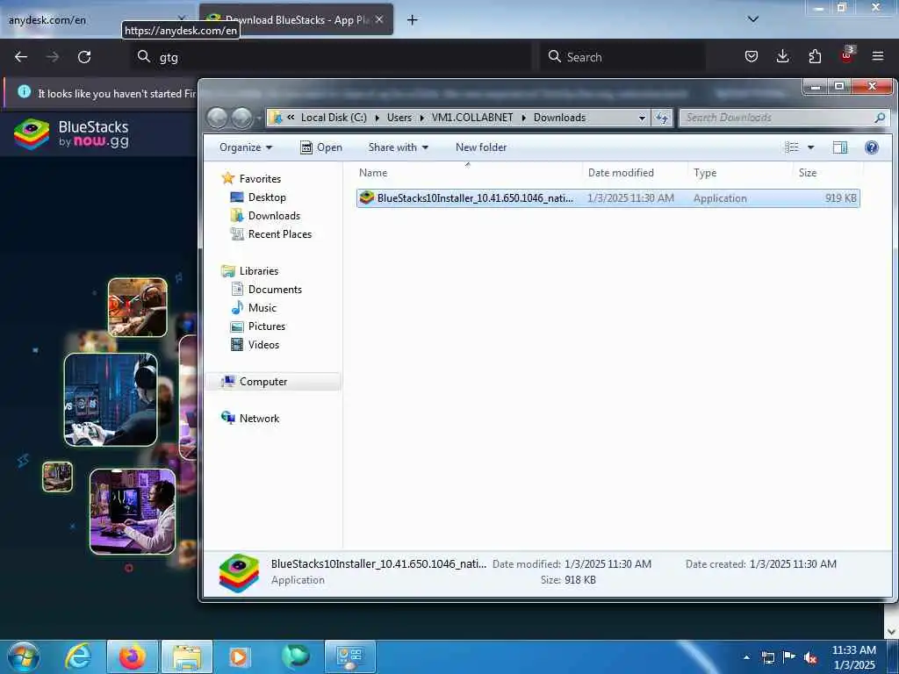Change your view icon button
Viewport: 899px width, 674px height.
tap(792, 147)
